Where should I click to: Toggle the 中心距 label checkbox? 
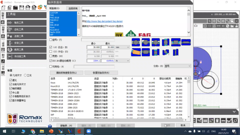click(11, 92)
